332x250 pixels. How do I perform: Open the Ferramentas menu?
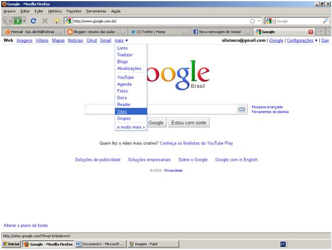96,11
